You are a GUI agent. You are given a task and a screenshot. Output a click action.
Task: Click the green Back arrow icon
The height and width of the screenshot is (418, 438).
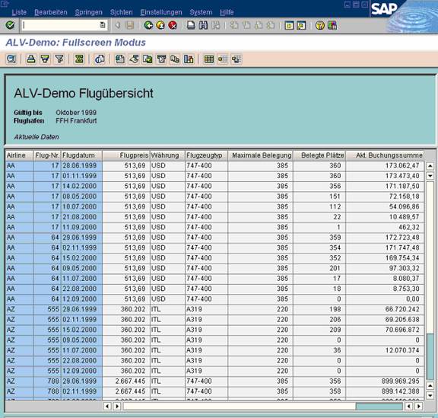click(148, 25)
